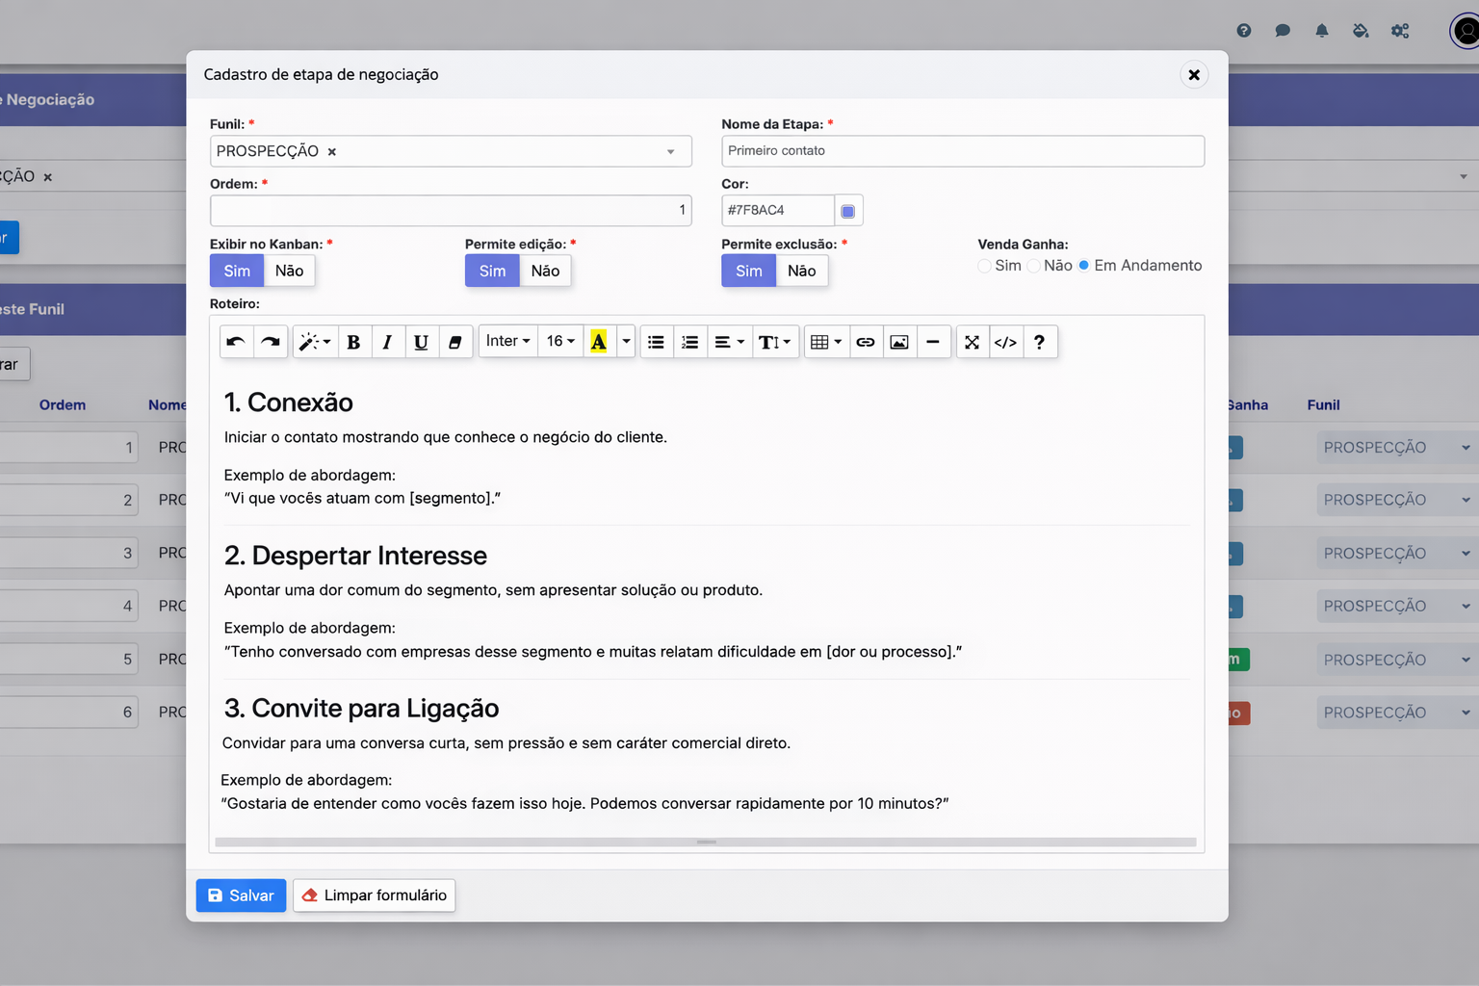1479x986 pixels.
Task: Insert a picture into the script
Action: coord(899,342)
